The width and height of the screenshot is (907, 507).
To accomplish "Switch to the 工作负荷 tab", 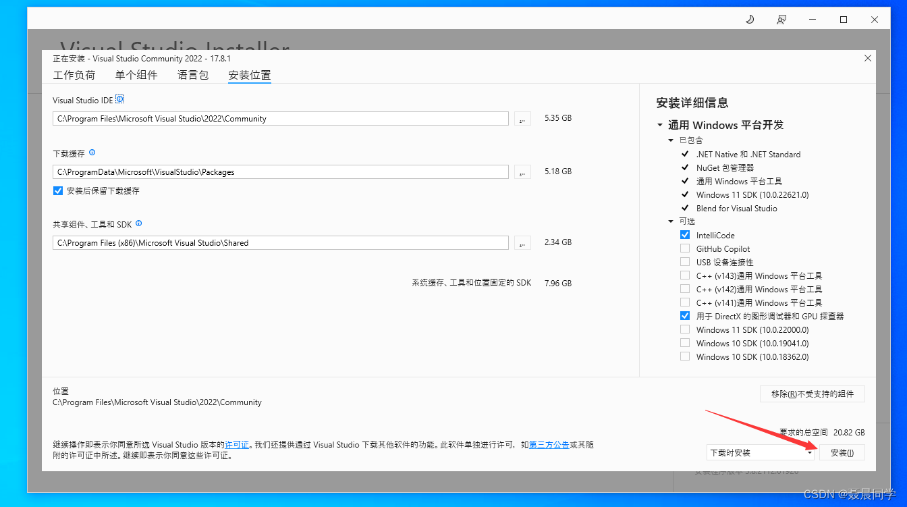I will [74, 75].
